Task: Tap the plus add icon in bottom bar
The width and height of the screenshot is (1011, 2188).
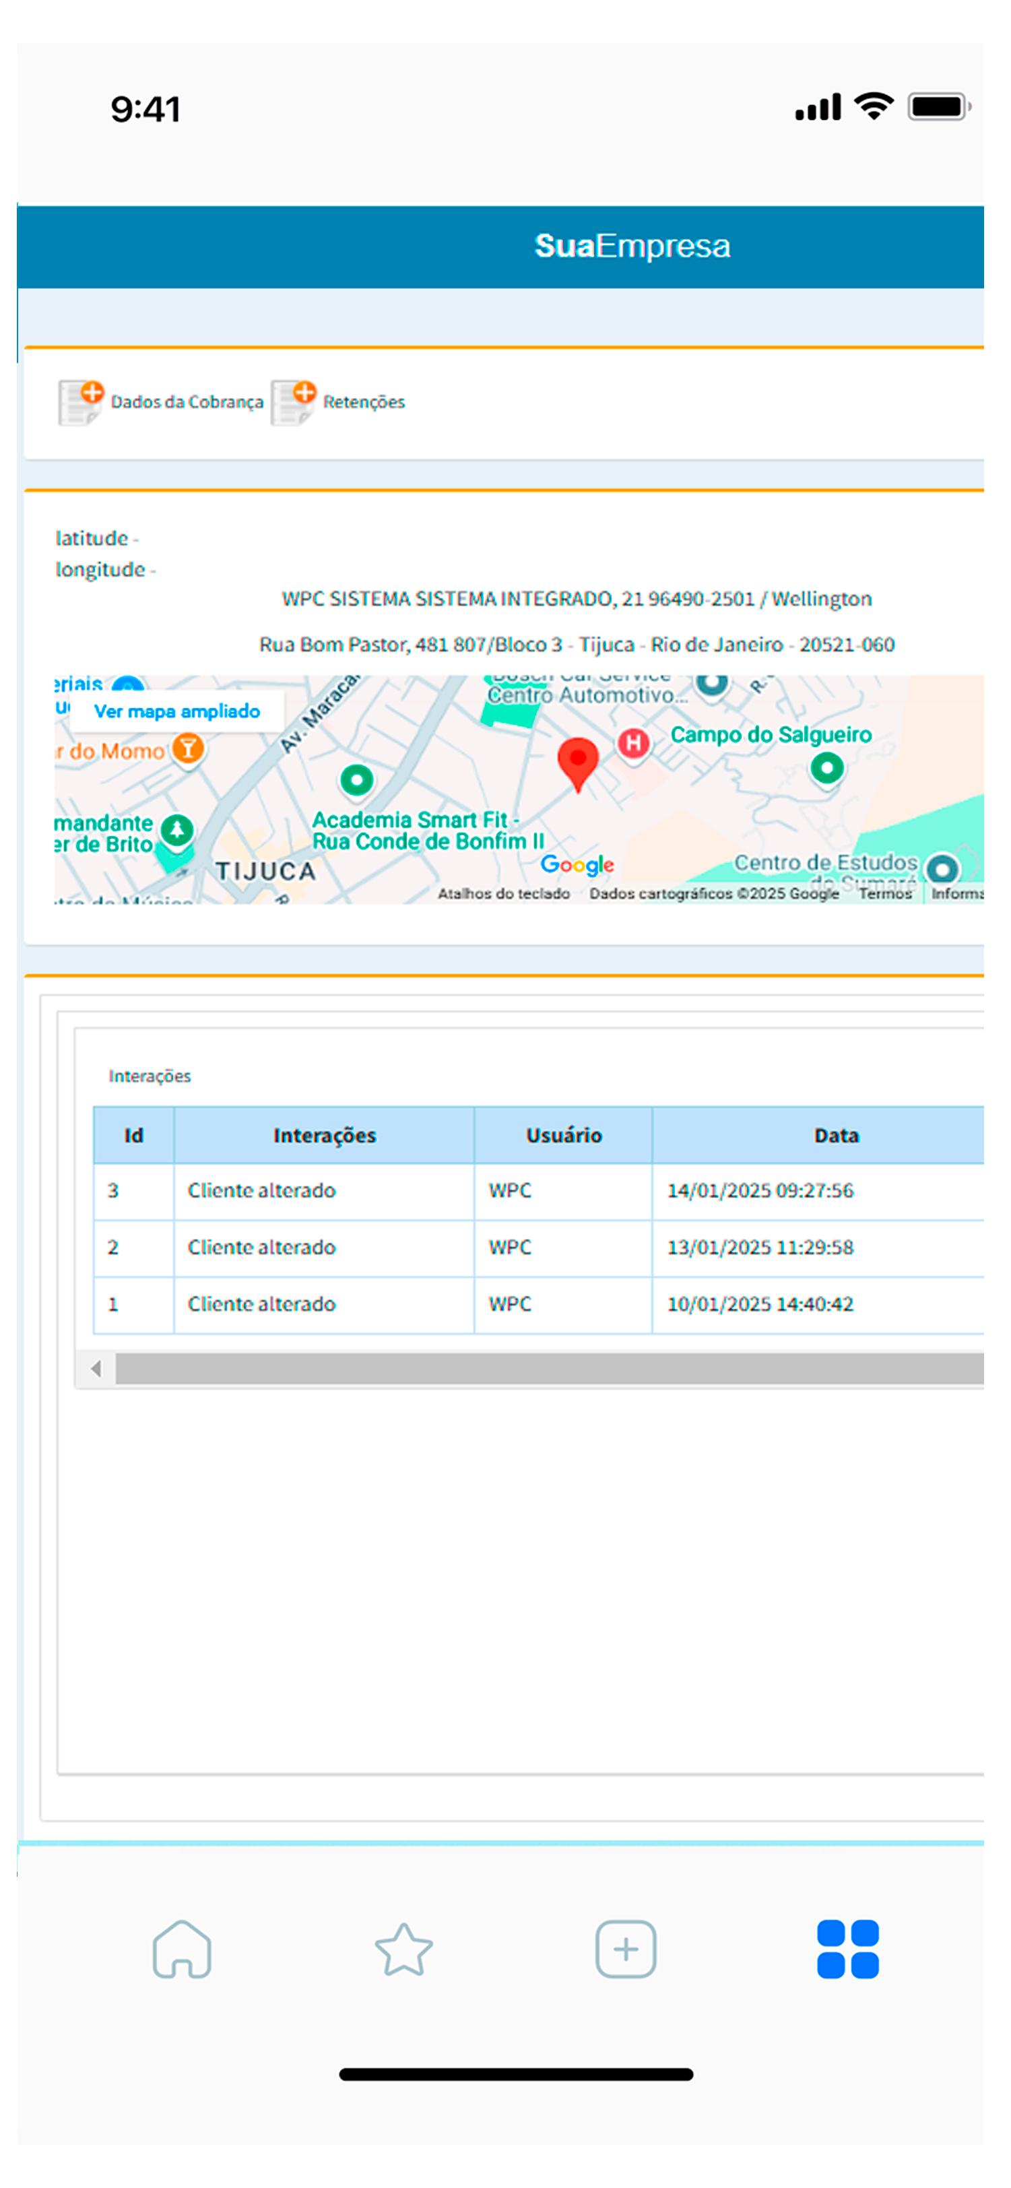Action: point(625,1948)
